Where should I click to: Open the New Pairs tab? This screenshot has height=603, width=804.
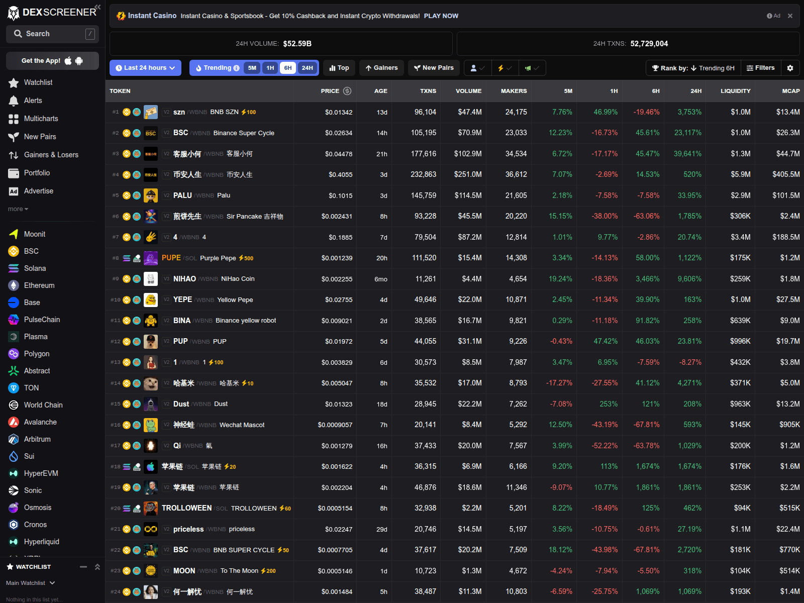(433, 68)
